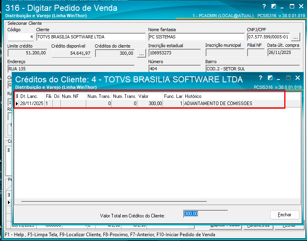307x241 pixels.
Task: Click help icon in Digitar Pedido de Venda window
Action: click(264, 6)
